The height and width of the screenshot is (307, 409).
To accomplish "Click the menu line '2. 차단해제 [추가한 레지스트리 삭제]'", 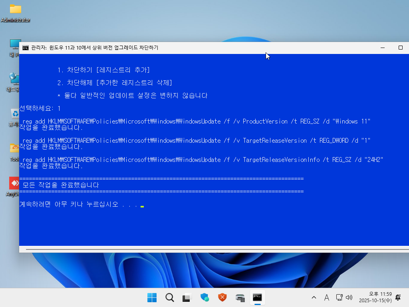I will [115, 83].
